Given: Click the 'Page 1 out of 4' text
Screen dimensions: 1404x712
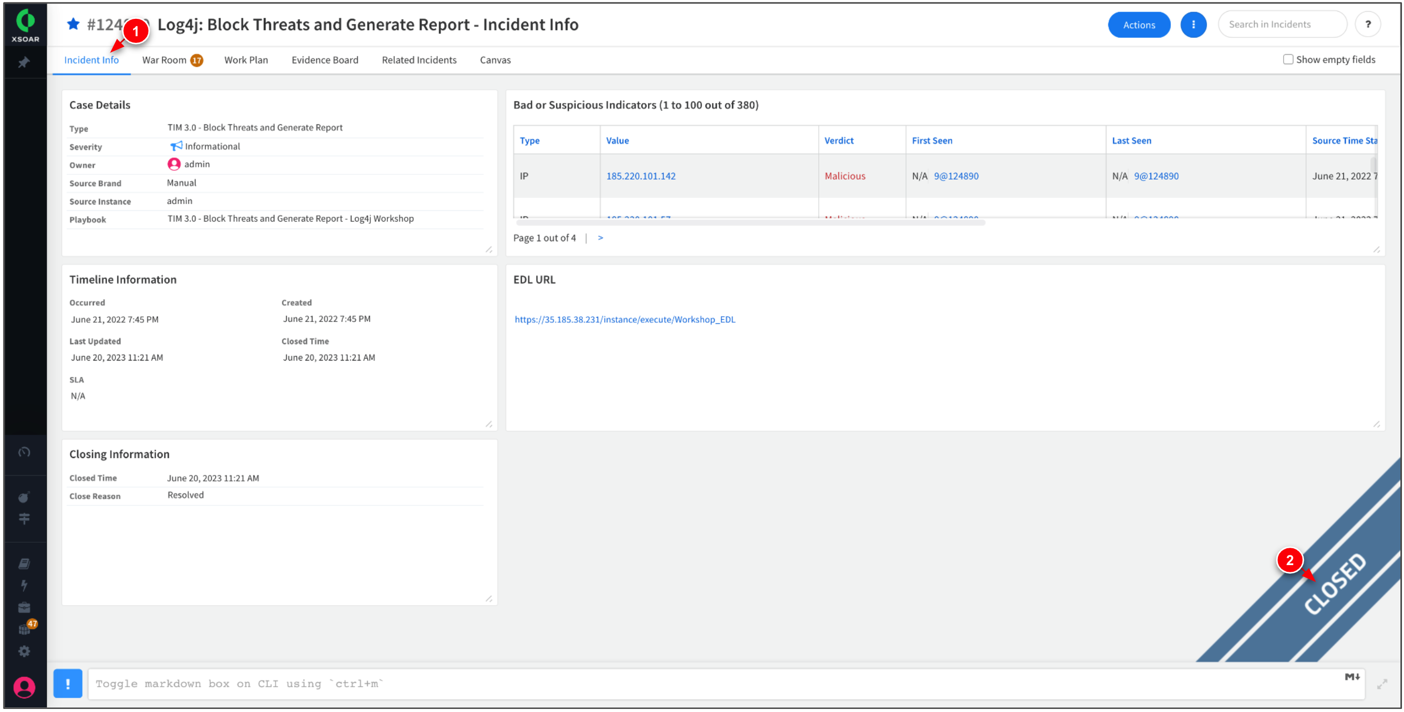Looking at the screenshot, I should 544,238.
